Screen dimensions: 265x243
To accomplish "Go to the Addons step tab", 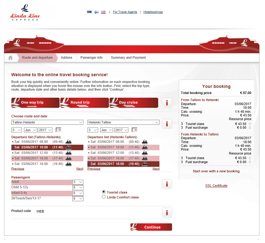I will click(x=66, y=57).
